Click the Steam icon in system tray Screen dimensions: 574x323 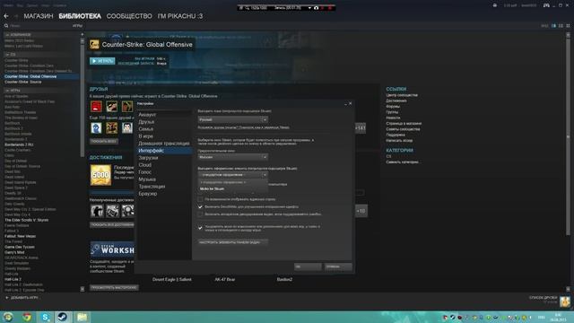[453, 318]
